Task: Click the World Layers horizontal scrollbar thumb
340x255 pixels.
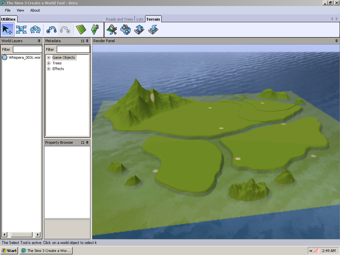Action: pos(22,234)
